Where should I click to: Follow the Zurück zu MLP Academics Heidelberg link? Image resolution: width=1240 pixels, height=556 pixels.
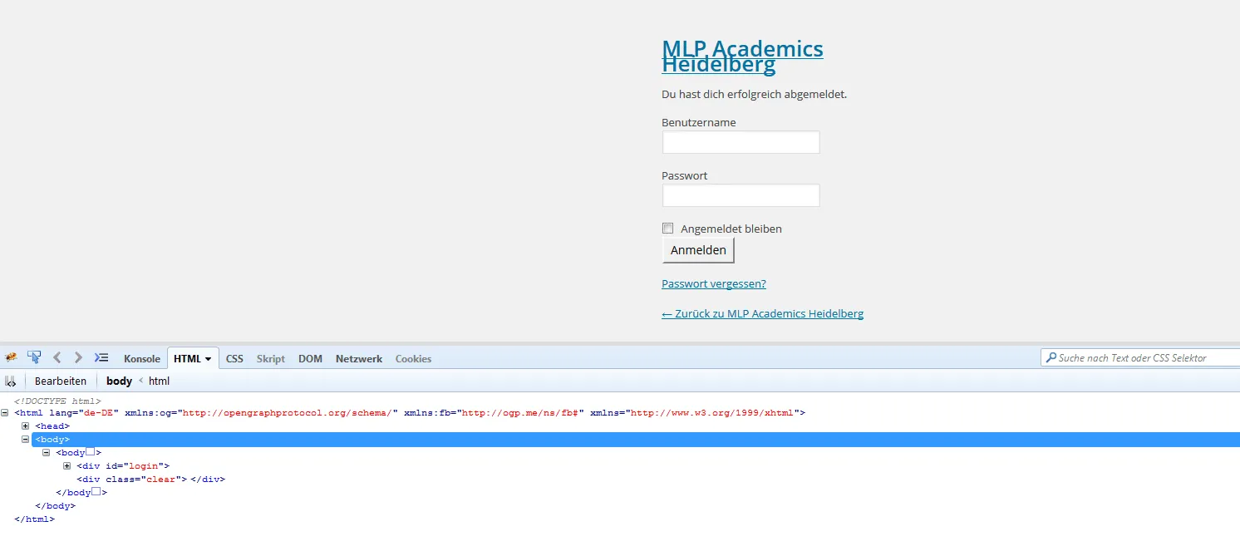[x=762, y=313]
